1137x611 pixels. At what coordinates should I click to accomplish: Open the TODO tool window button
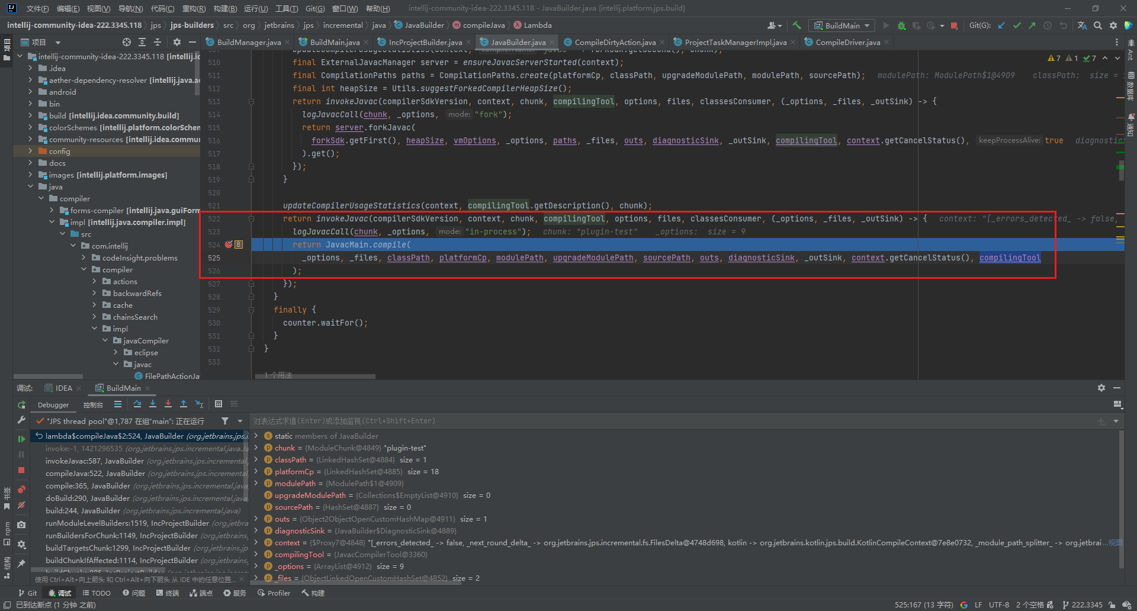point(97,593)
